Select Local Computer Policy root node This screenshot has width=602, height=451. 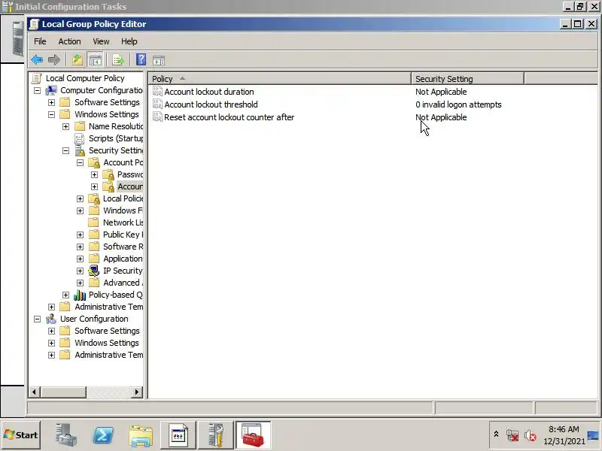85,78
